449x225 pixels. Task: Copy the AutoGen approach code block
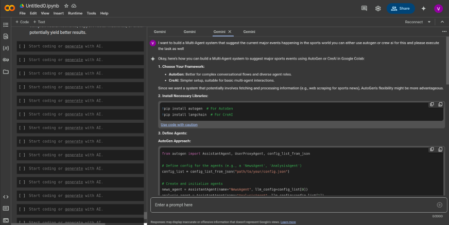pyautogui.click(x=432, y=149)
